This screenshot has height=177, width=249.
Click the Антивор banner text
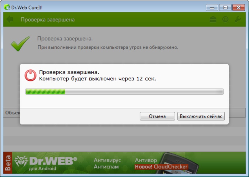click(x=146, y=160)
